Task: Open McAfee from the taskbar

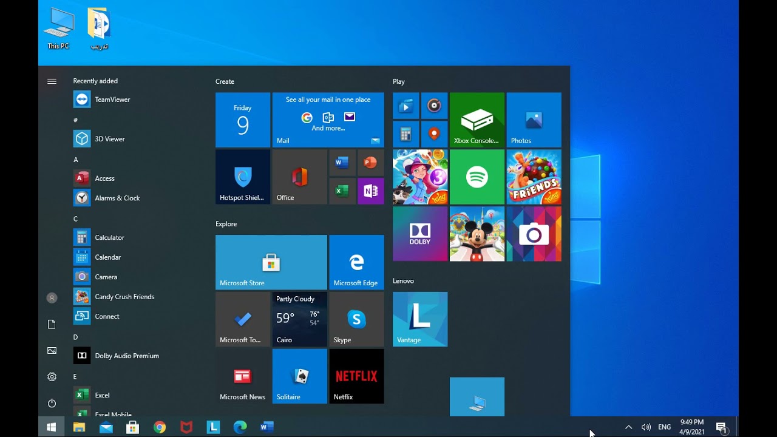Action: [186, 427]
